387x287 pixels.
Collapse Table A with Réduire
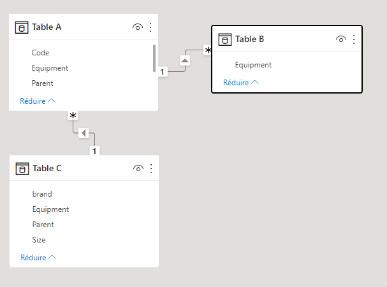pos(38,101)
